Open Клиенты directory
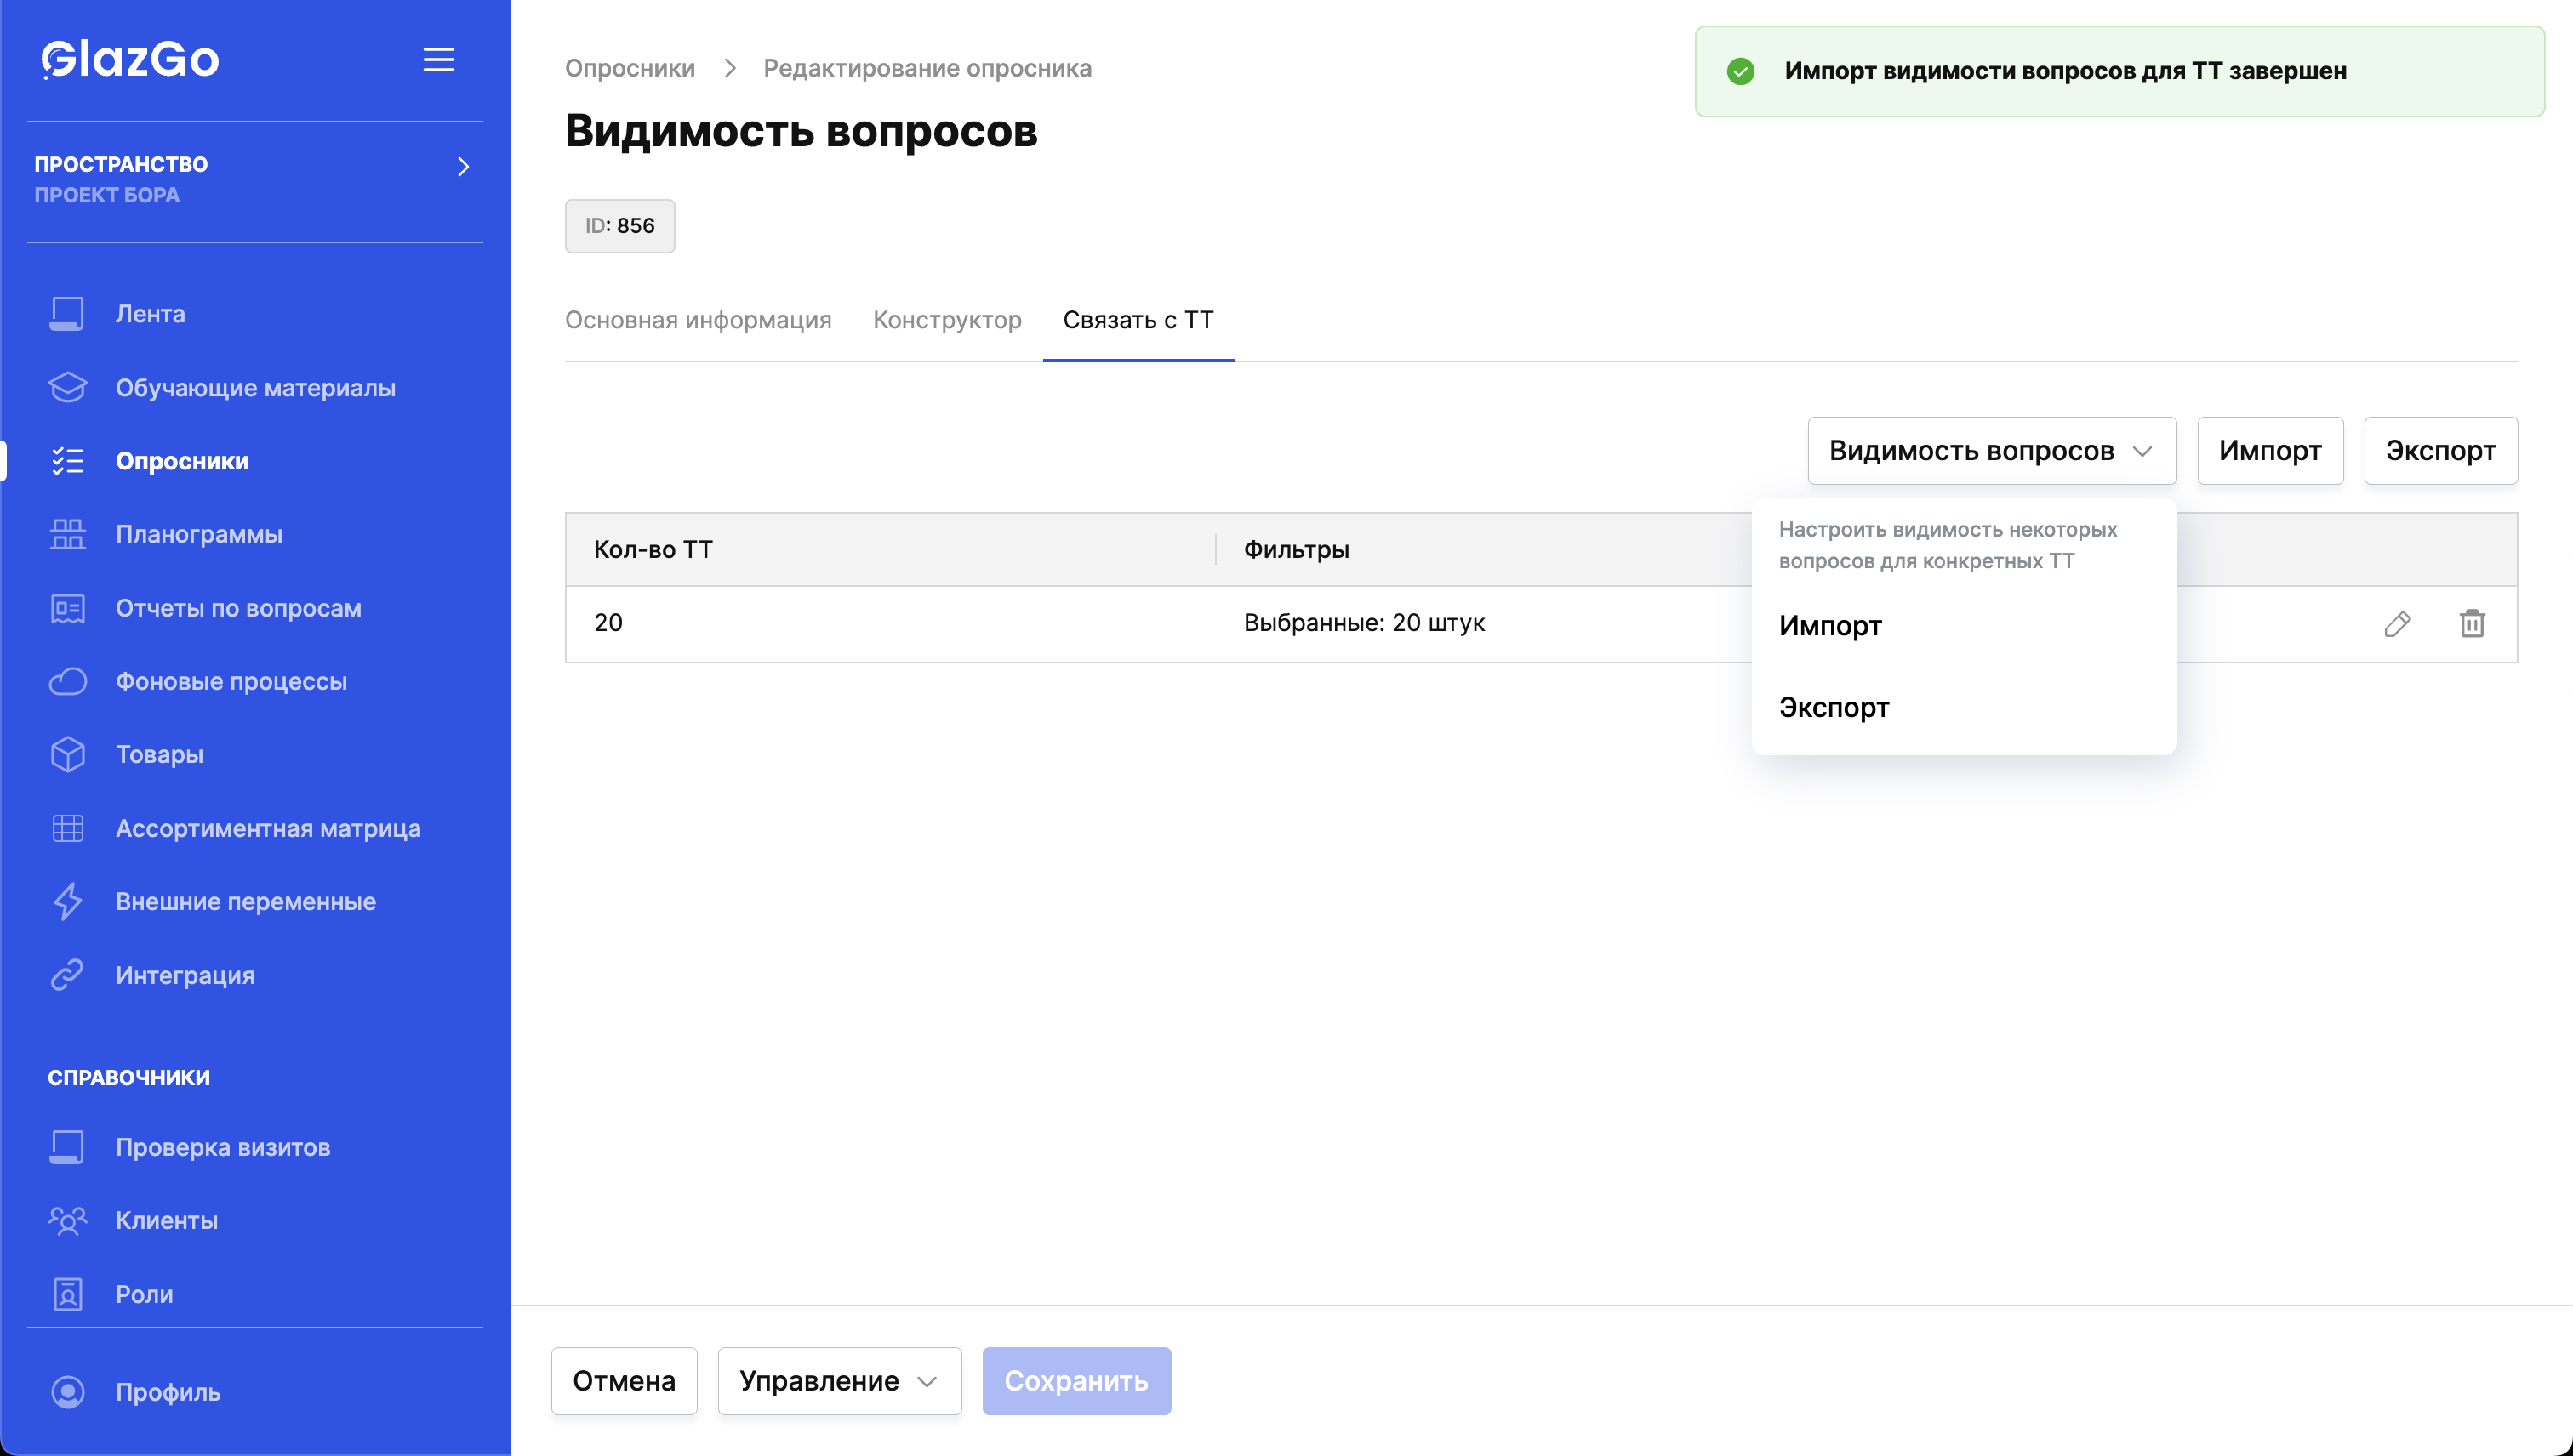The image size is (2573, 1456). [166, 1220]
